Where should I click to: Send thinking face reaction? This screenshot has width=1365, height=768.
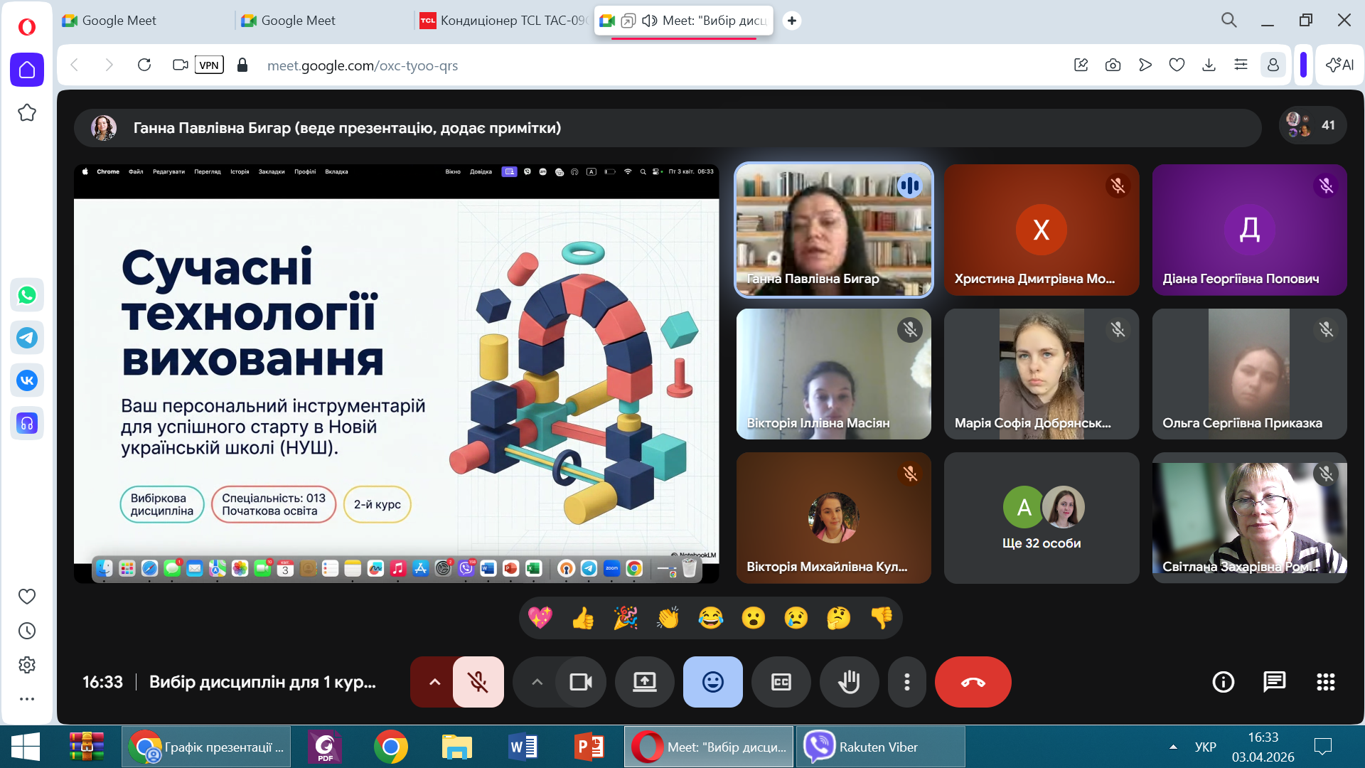click(839, 618)
